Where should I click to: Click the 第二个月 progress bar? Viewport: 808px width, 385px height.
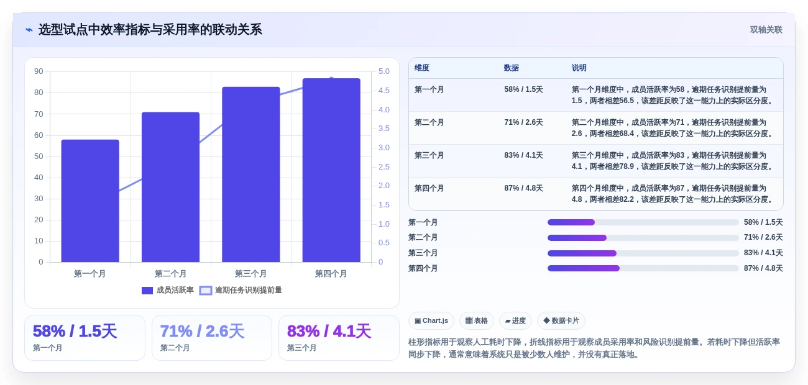click(x=643, y=238)
